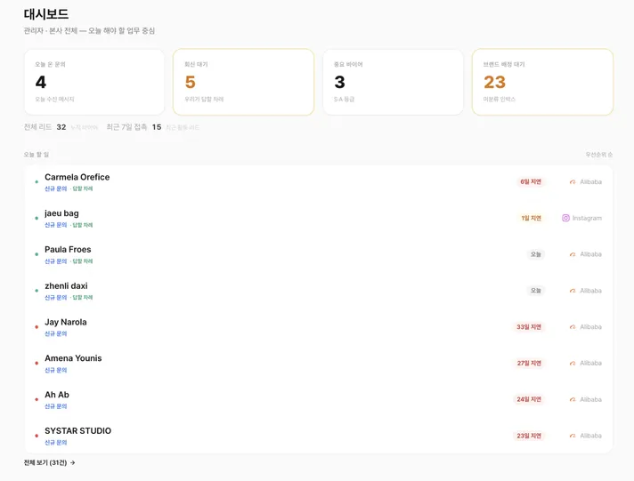The height and width of the screenshot is (481, 634).
Task: Click the 답할 차례 tag under jaeu bag
Action: coord(83,225)
